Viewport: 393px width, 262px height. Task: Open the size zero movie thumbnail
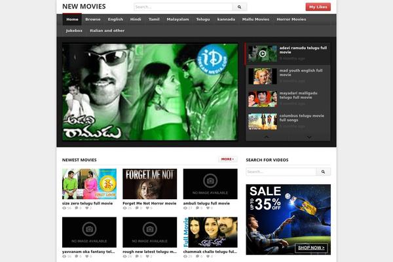tap(89, 184)
